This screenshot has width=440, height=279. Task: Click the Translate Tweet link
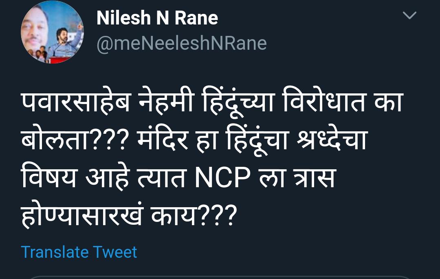(79, 252)
